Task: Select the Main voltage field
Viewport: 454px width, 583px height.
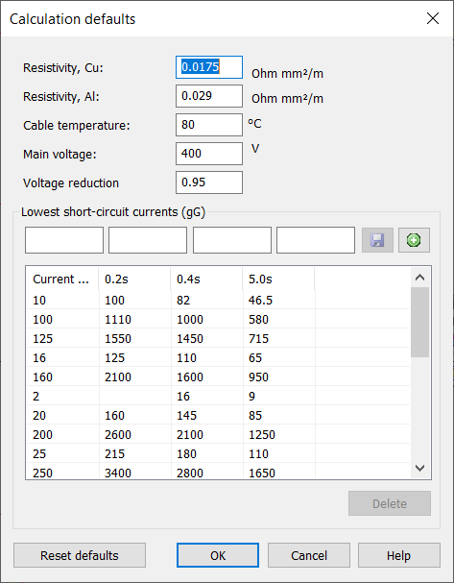Action: pos(209,154)
